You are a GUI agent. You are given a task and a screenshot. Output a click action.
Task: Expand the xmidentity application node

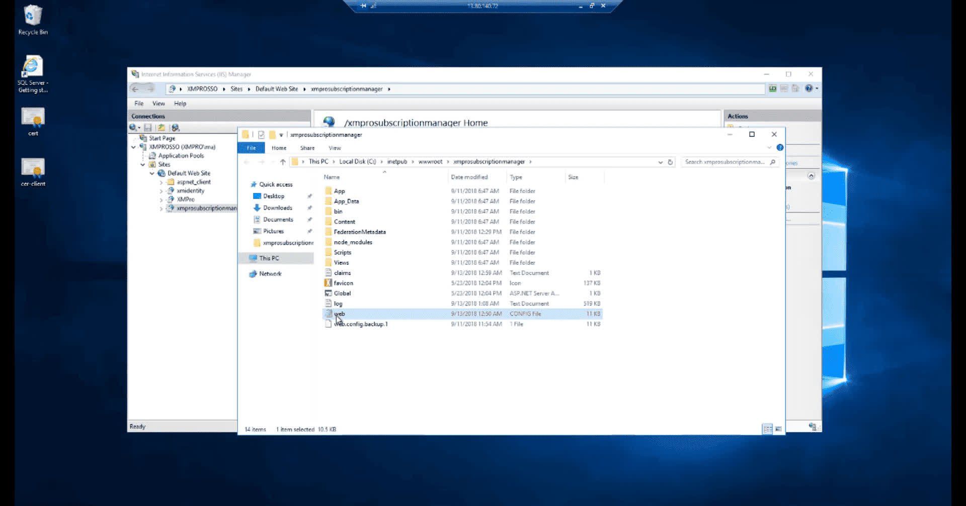(x=161, y=191)
